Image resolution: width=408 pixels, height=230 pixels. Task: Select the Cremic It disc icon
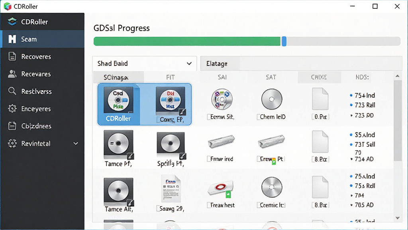coord(272,187)
